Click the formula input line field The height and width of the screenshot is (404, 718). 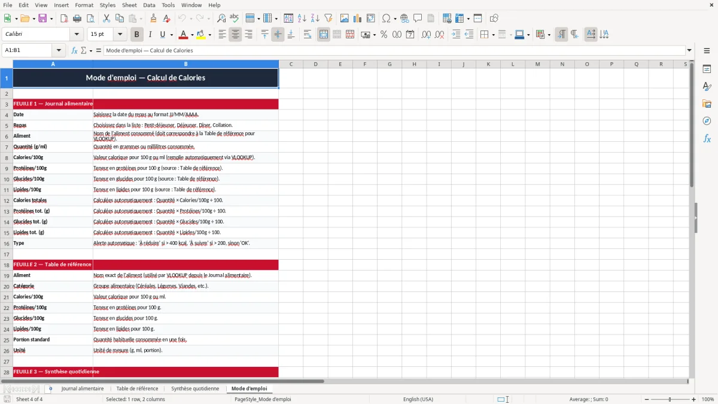tap(394, 50)
